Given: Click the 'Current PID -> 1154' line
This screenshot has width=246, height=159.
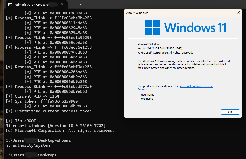Looking at the screenshot, I should click(x=33, y=96).
